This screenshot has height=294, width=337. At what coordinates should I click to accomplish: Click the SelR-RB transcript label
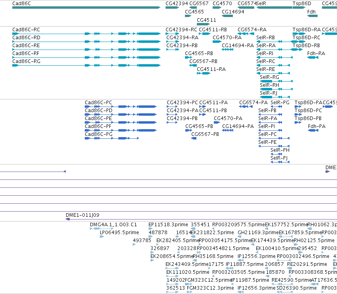point(265,37)
